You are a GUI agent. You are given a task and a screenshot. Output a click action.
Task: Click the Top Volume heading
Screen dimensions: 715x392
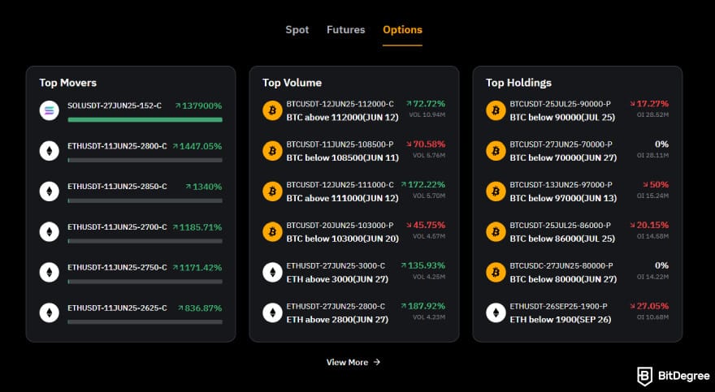tap(292, 83)
